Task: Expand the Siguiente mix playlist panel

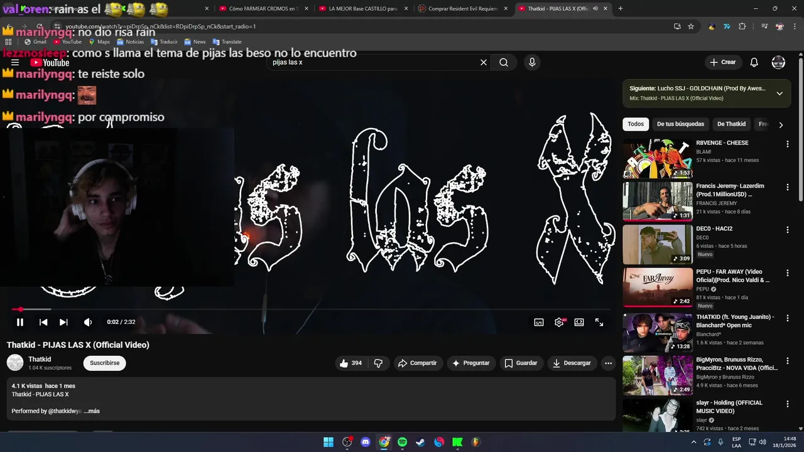Action: point(780,94)
